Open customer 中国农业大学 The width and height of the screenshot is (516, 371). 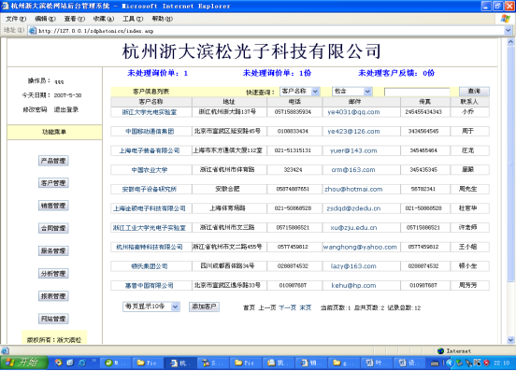(150, 170)
